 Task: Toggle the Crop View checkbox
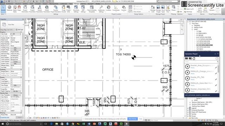pyautogui.click(x=12, y=79)
